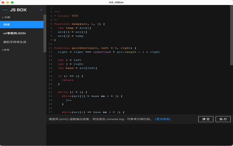
Task: Click the JS BOX code logo icon
Action: (x=5, y=10)
